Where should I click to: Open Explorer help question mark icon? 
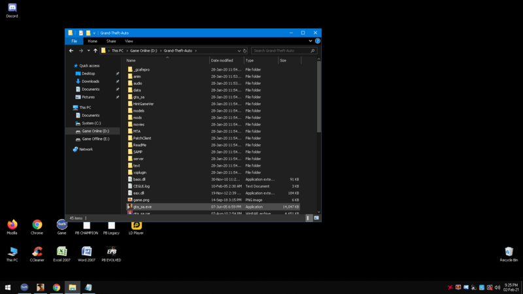point(318,41)
